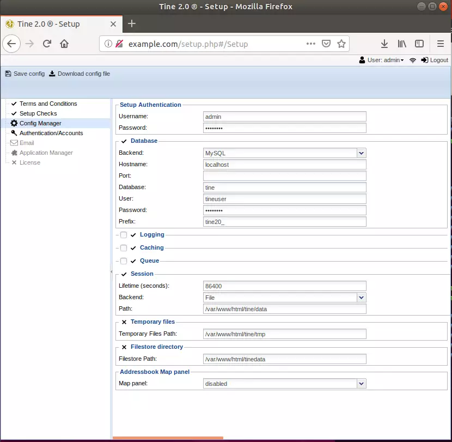Reload the setup page
Image resolution: width=452 pixels, height=442 pixels.
(x=47, y=44)
